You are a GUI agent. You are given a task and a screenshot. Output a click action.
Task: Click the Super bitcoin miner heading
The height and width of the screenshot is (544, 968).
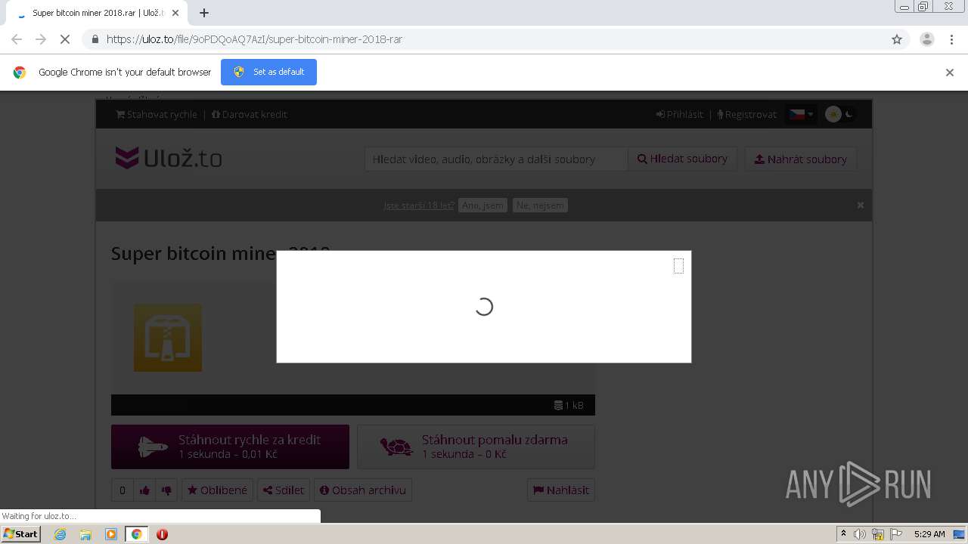pyautogui.click(x=221, y=252)
